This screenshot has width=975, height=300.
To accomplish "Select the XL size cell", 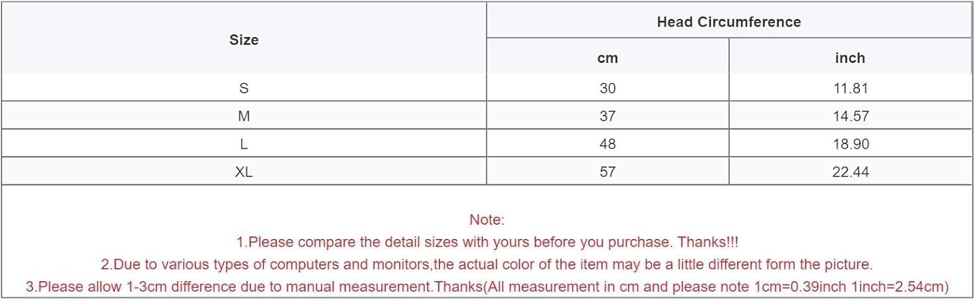I will pos(244,171).
